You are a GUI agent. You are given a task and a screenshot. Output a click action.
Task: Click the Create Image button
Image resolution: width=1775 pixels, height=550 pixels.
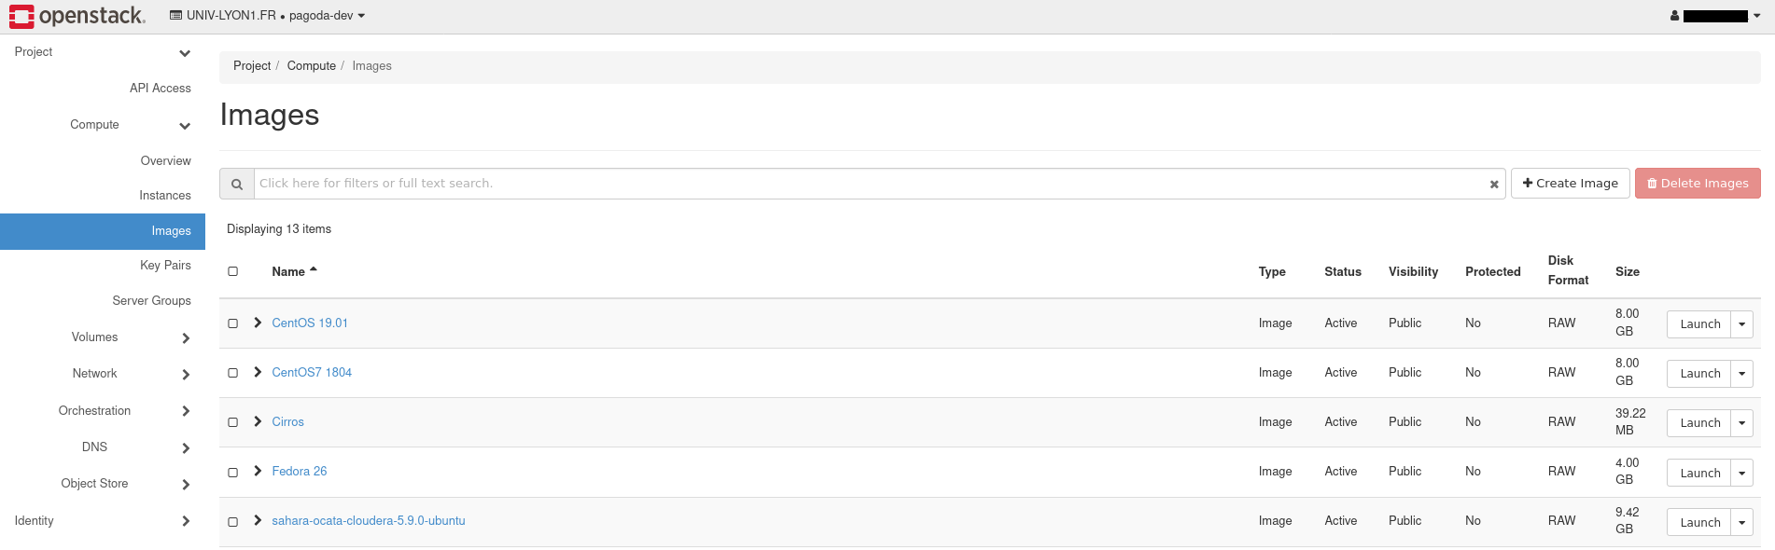[x=1570, y=184]
